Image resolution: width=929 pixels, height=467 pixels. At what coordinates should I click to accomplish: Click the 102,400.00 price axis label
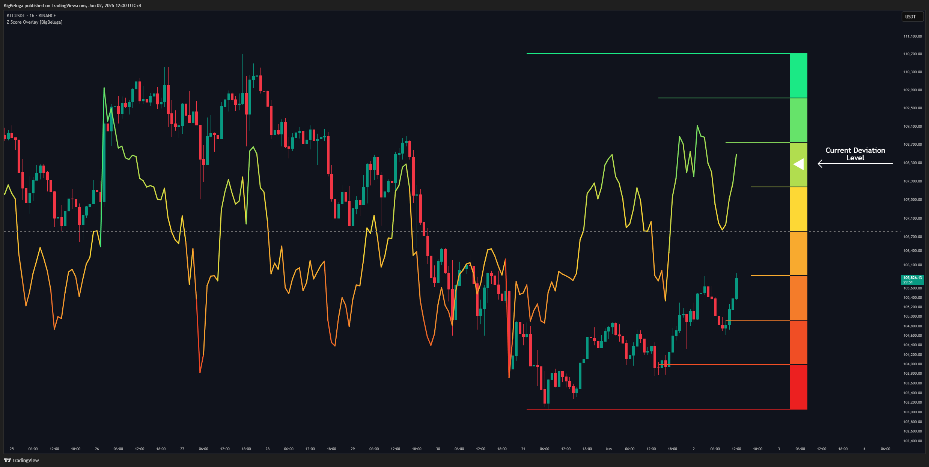point(912,441)
